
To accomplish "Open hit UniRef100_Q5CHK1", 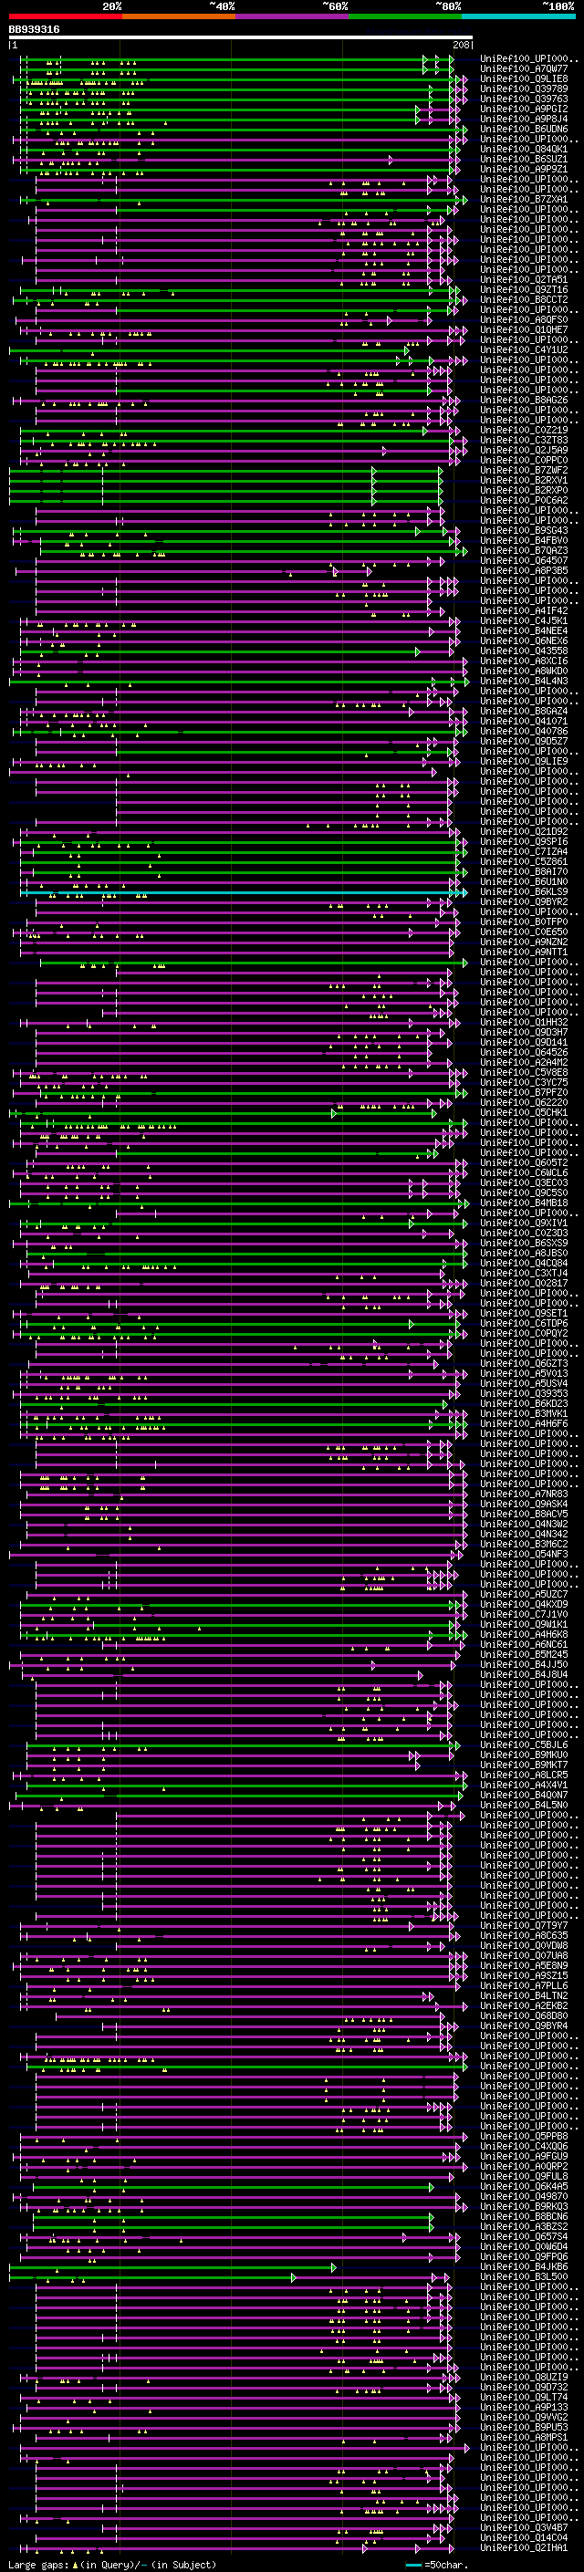I will pos(524,1113).
